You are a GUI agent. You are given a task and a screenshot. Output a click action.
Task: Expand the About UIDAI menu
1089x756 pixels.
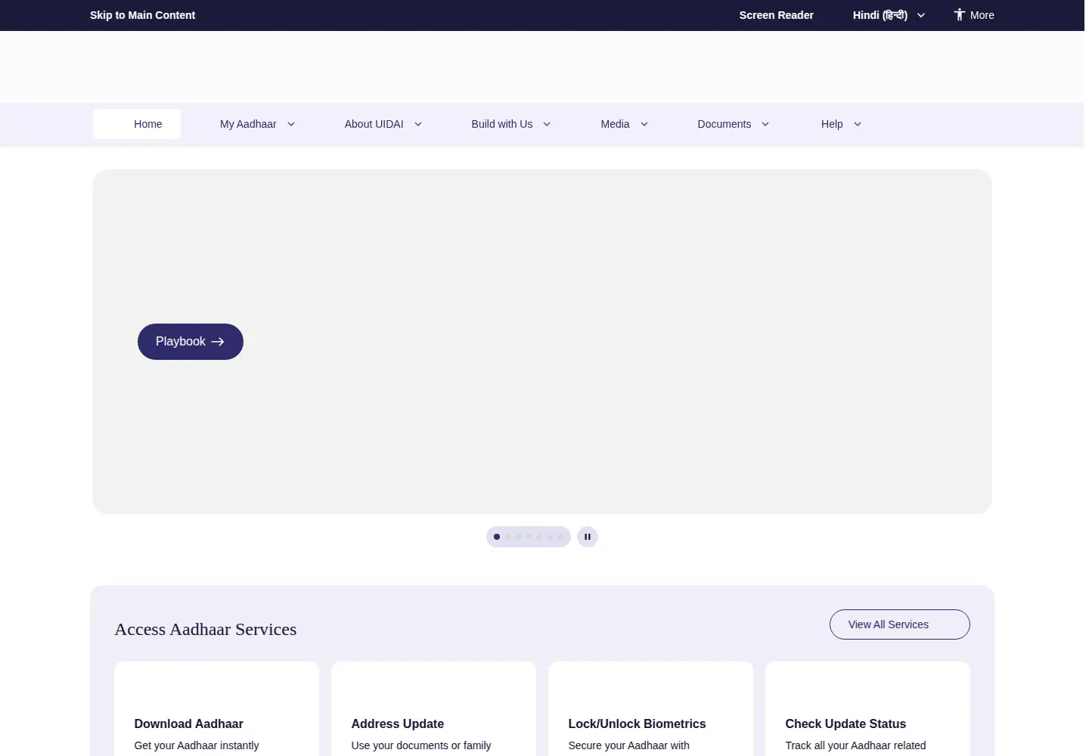pos(383,124)
